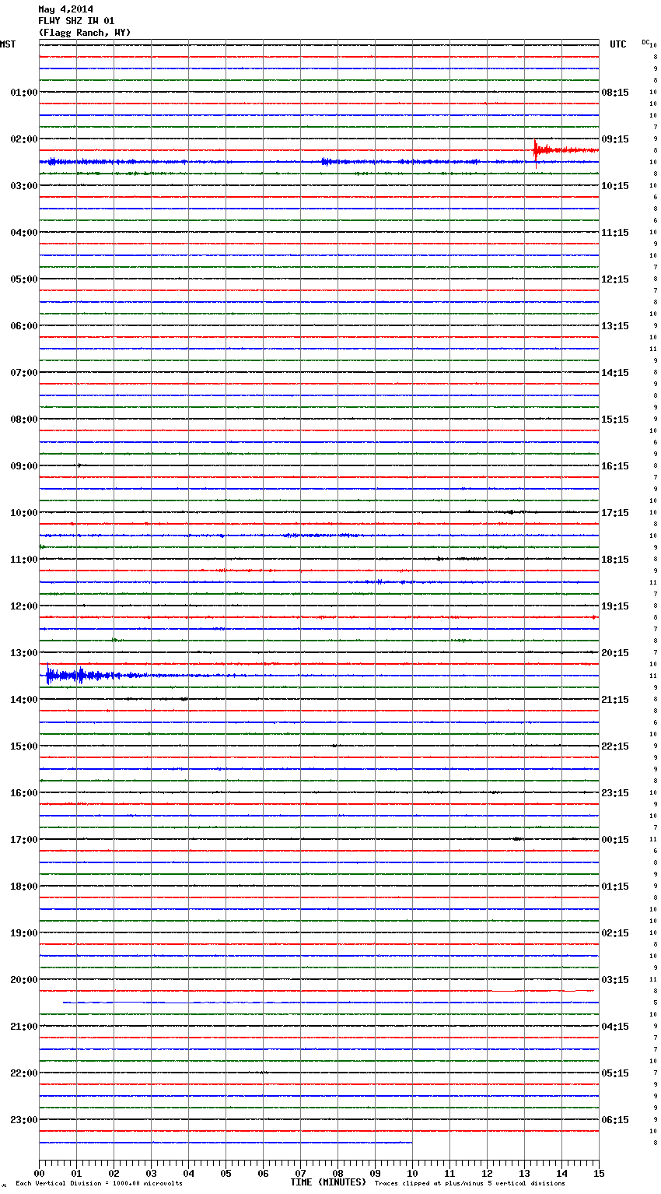
Task: Click the MST time label '13:00'
Action: (24, 653)
